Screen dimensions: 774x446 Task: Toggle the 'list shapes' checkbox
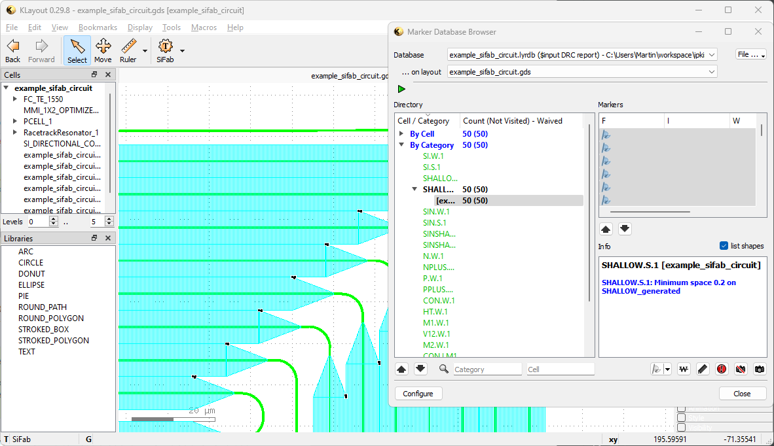coord(724,246)
